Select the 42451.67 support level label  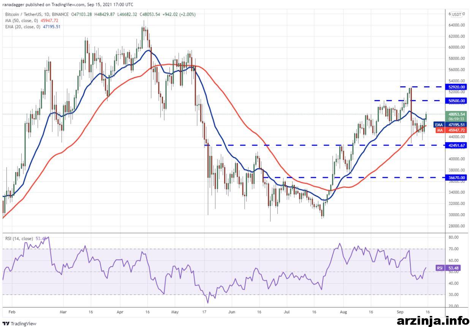(x=456, y=145)
